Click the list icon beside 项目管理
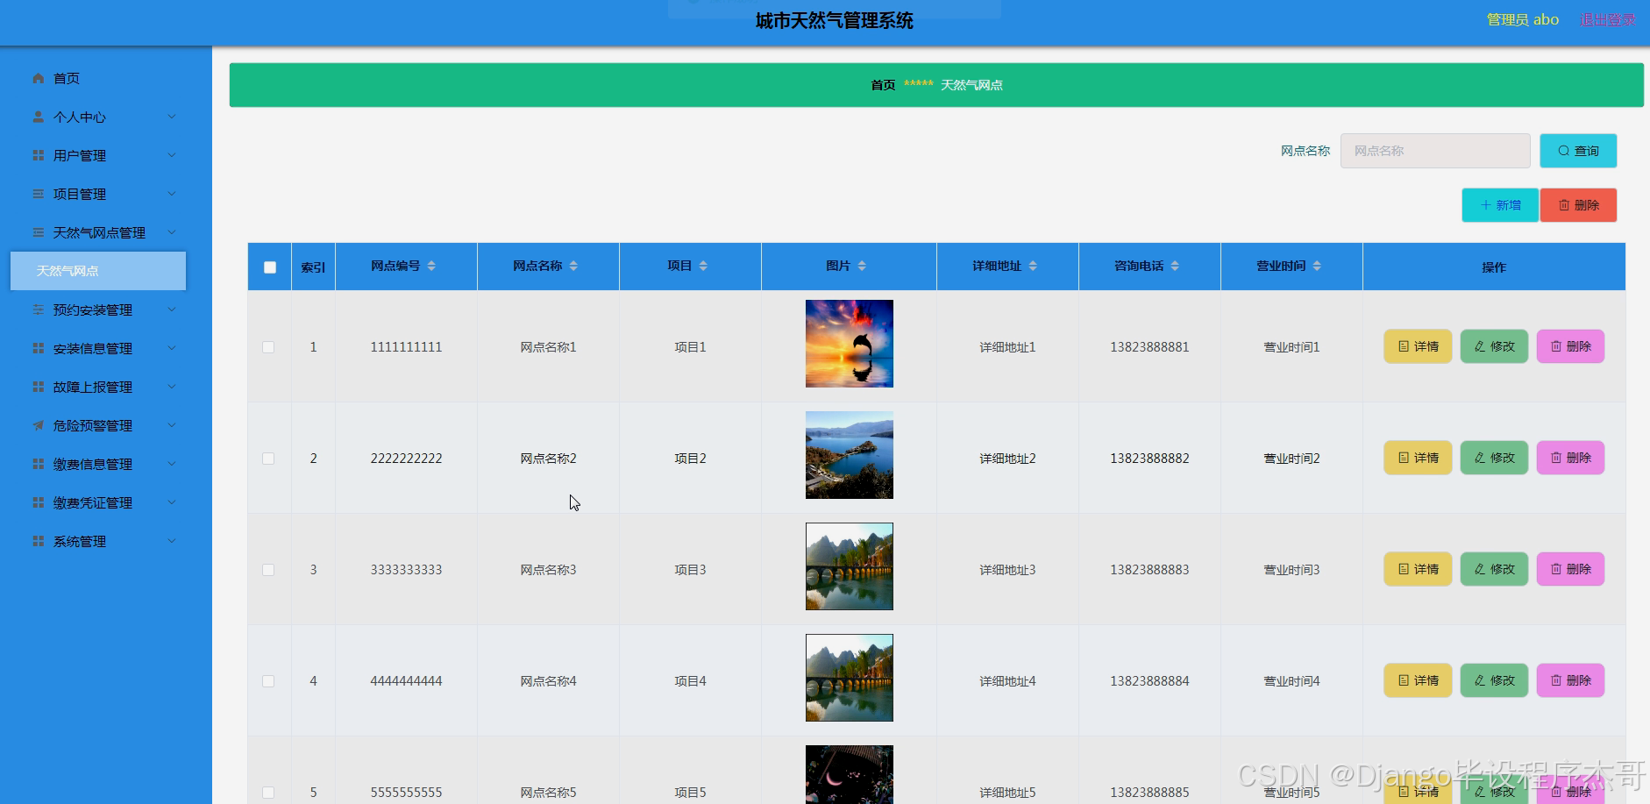Viewport: 1650px width, 804px height. (x=39, y=194)
